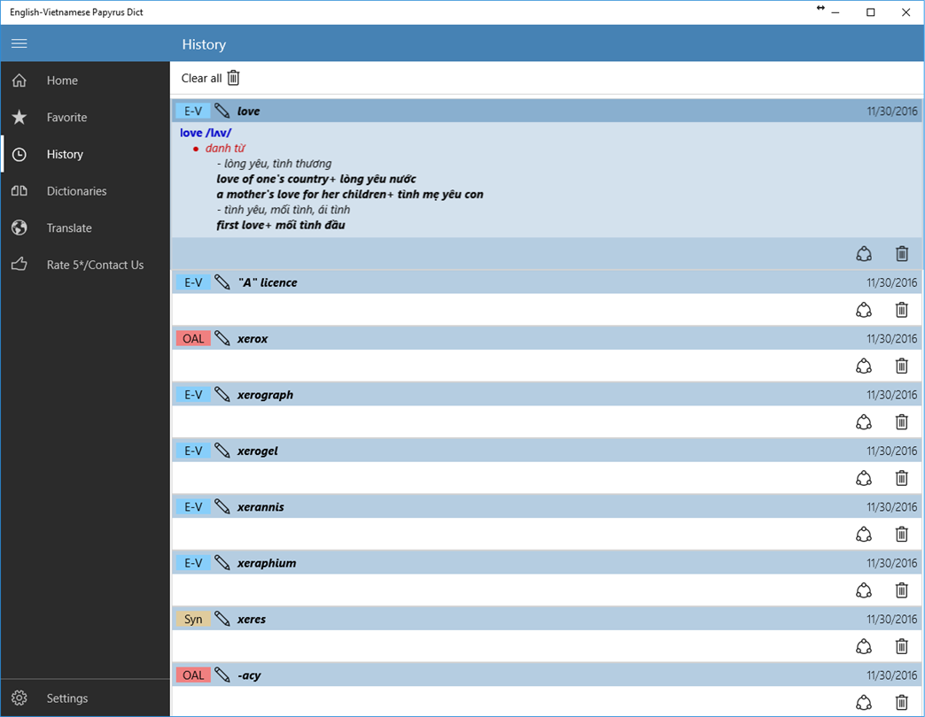Screen dimensions: 925x717
Task: Delete the -acy entry
Action: tap(901, 702)
